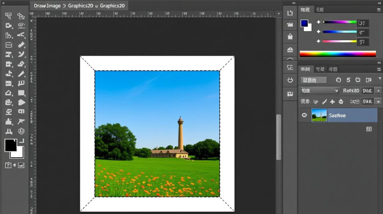Hide the Saphve layer visibility eye
Screen dimensions: 383x214
[x=304, y=115]
